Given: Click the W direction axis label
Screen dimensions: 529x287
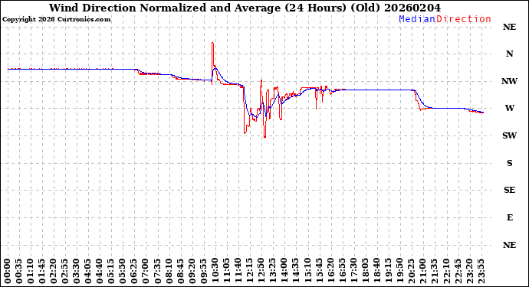Looking at the screenshot, I should (509, 108).
